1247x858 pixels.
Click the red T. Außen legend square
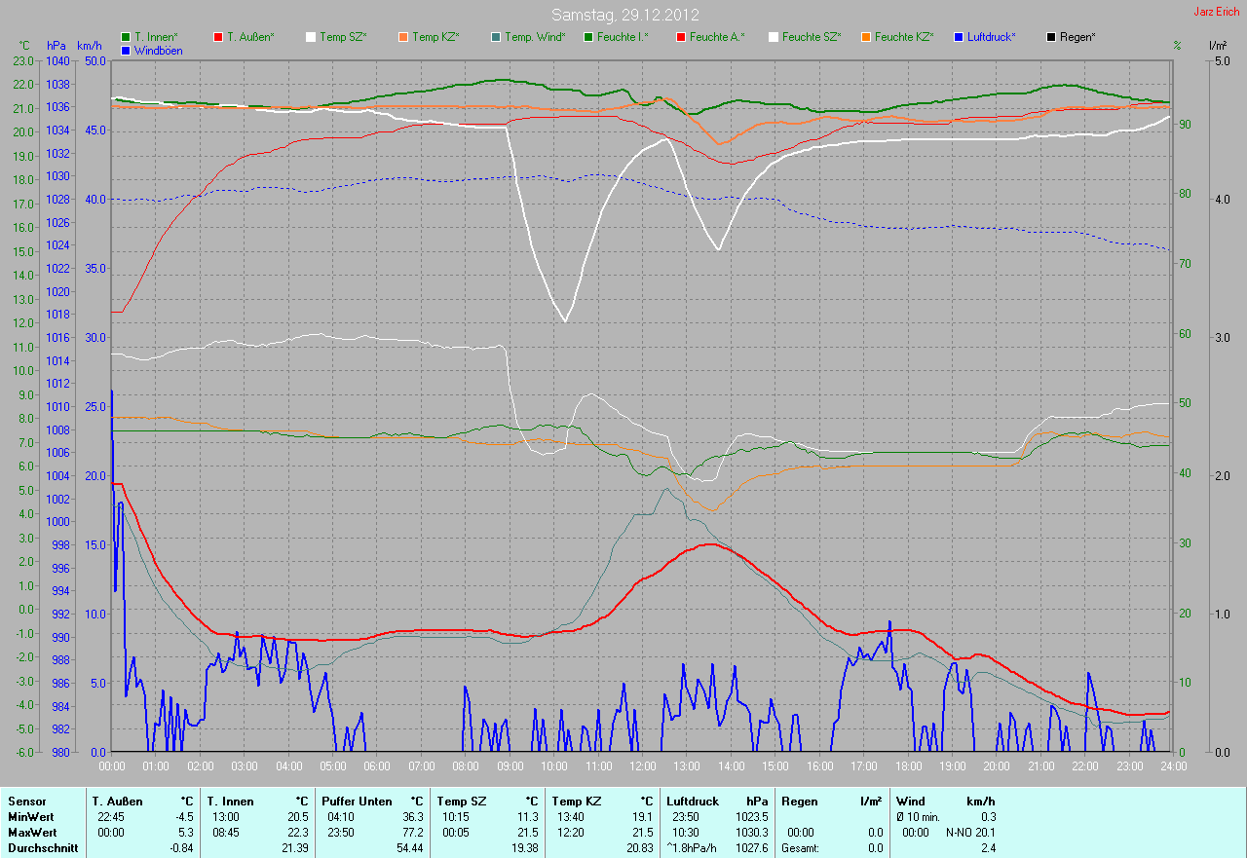pyautogui.click(x=217, y=37)
